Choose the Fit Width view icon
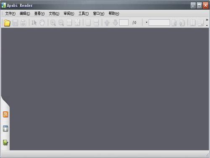 point(69,23)
